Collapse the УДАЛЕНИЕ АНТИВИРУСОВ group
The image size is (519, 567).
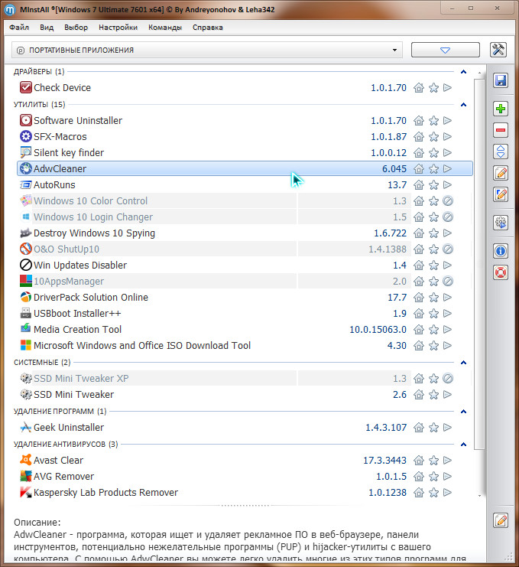(464, 444)
